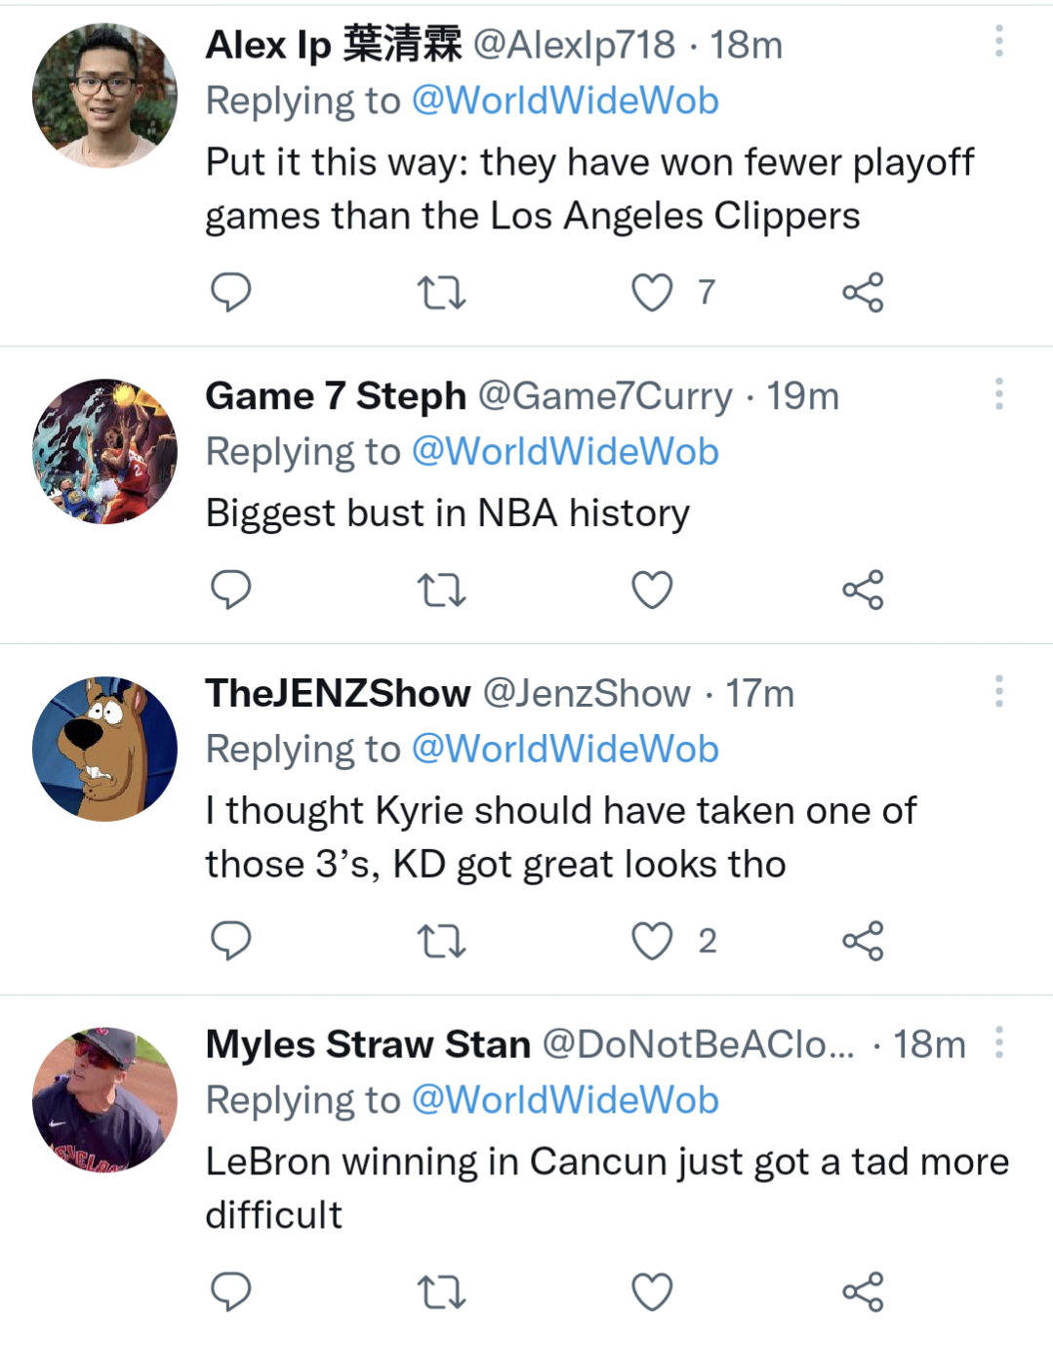The height and width of the screenshot is (1345, 1053).
Task: Open more options on Game 7 Steph's tweet
Action: pos(998,393)
